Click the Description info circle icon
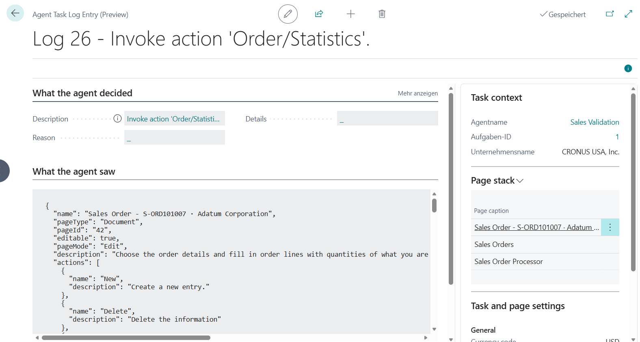The image size is (640, 342). (118, 119)
